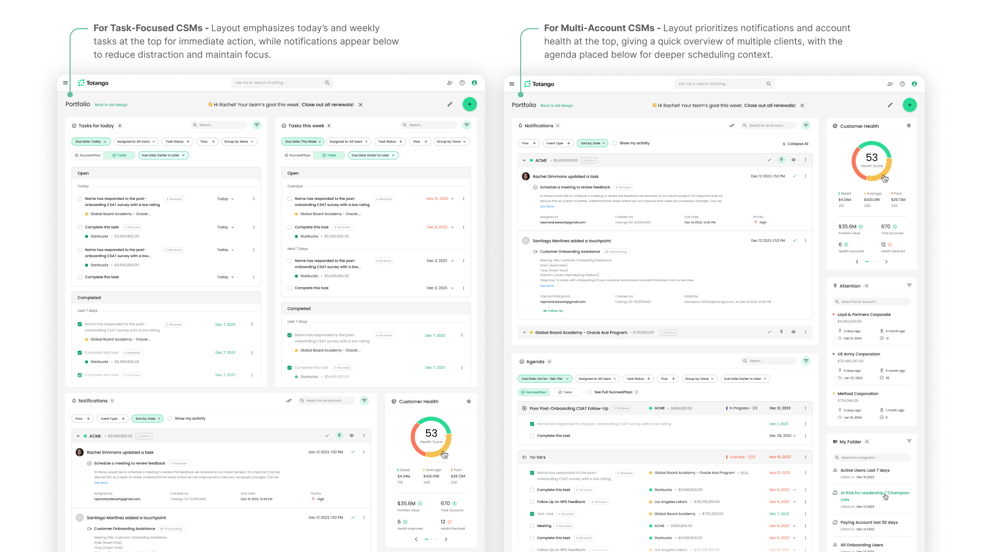The width and height of the screenshot is (982, 552).
Task: Open Loyd & Partners Corporate in Attention list
Action: coord(864,315)
